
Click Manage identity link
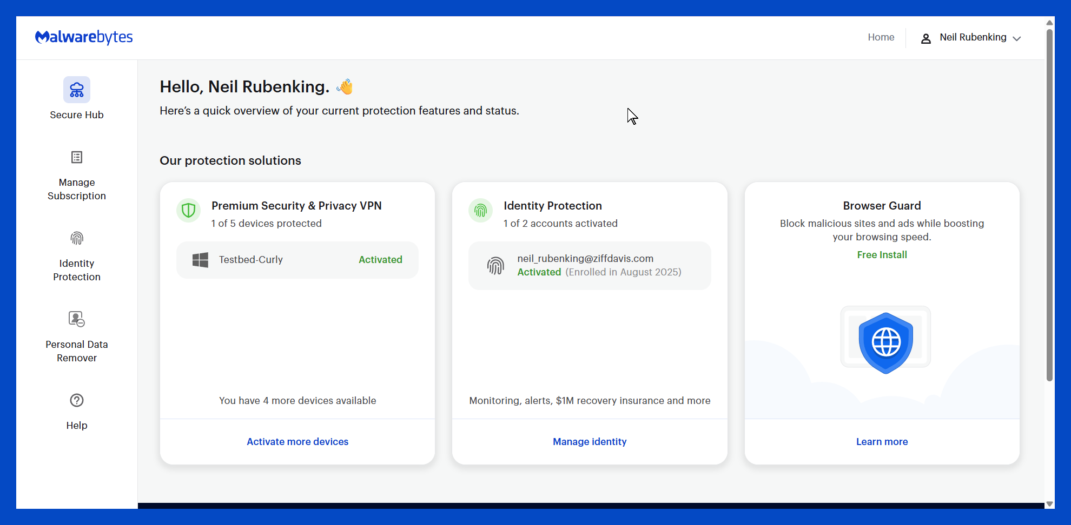590,442
